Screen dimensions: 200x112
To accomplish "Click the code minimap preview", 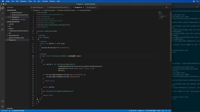I will click(x=164, y=15).
